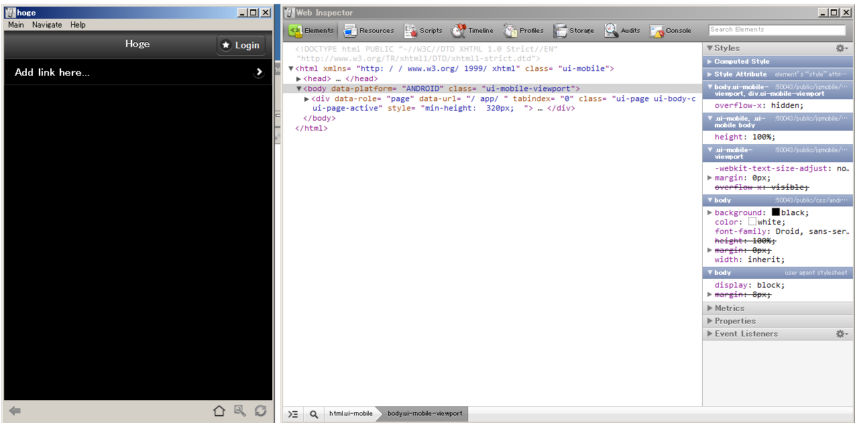The image size is (855, 423).
Task: Click the 'Hoge' page title in the header
Action: pyautogui.click(x=137, y=44)
